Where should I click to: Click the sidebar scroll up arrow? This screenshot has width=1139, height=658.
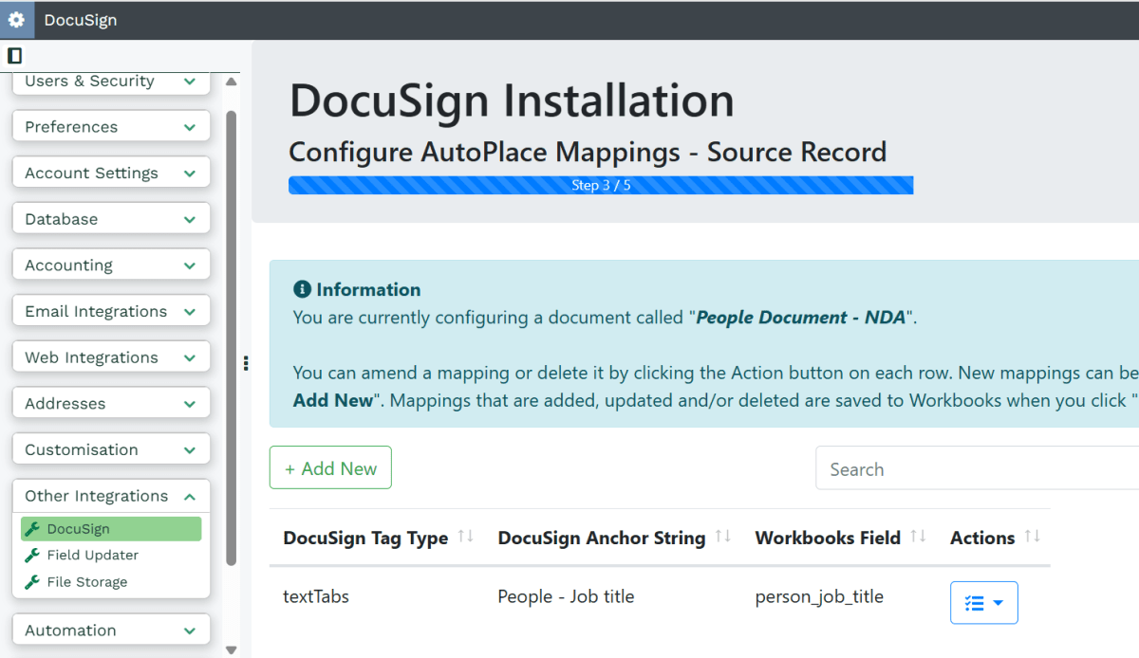pos(231,82)
